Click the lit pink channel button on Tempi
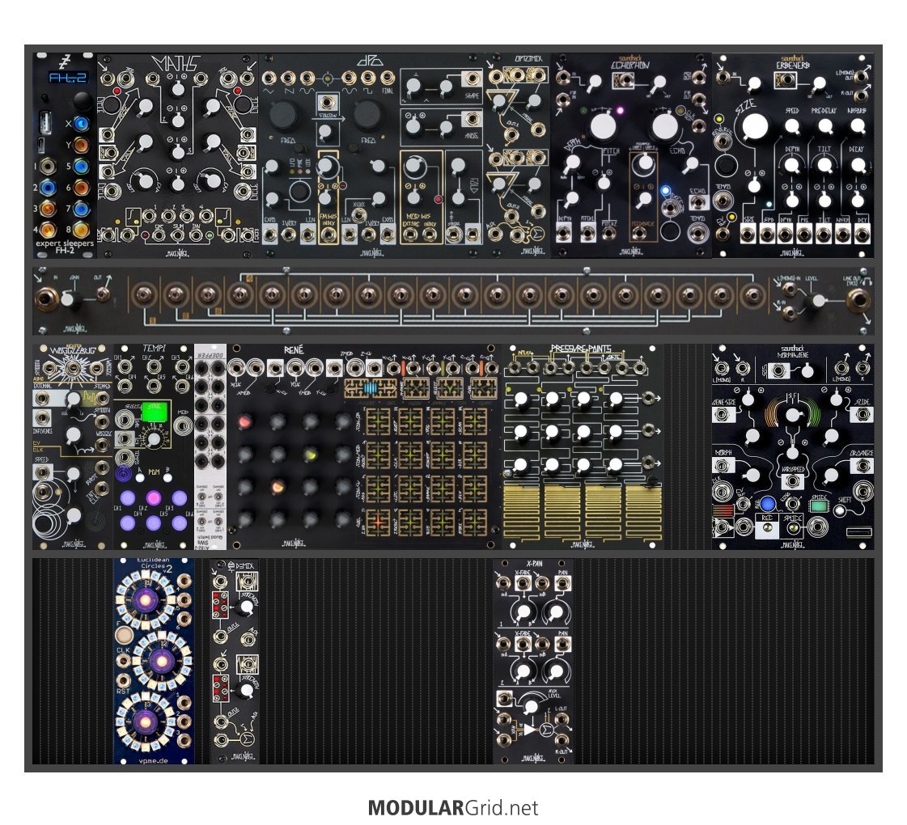Image resolution: width=907 pixels, height=825 pixels. click(153, 497)
